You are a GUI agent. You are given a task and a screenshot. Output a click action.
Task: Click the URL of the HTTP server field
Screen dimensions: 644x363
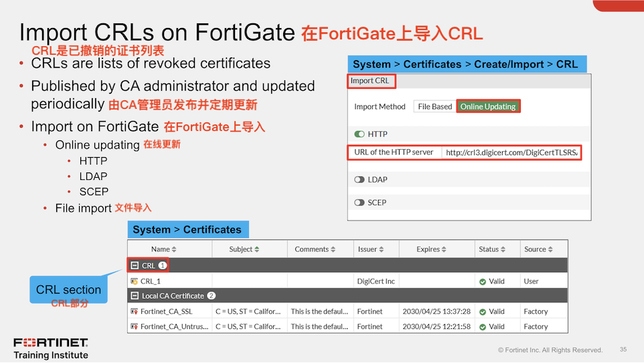pyautogui.click(x=511, y=152)
